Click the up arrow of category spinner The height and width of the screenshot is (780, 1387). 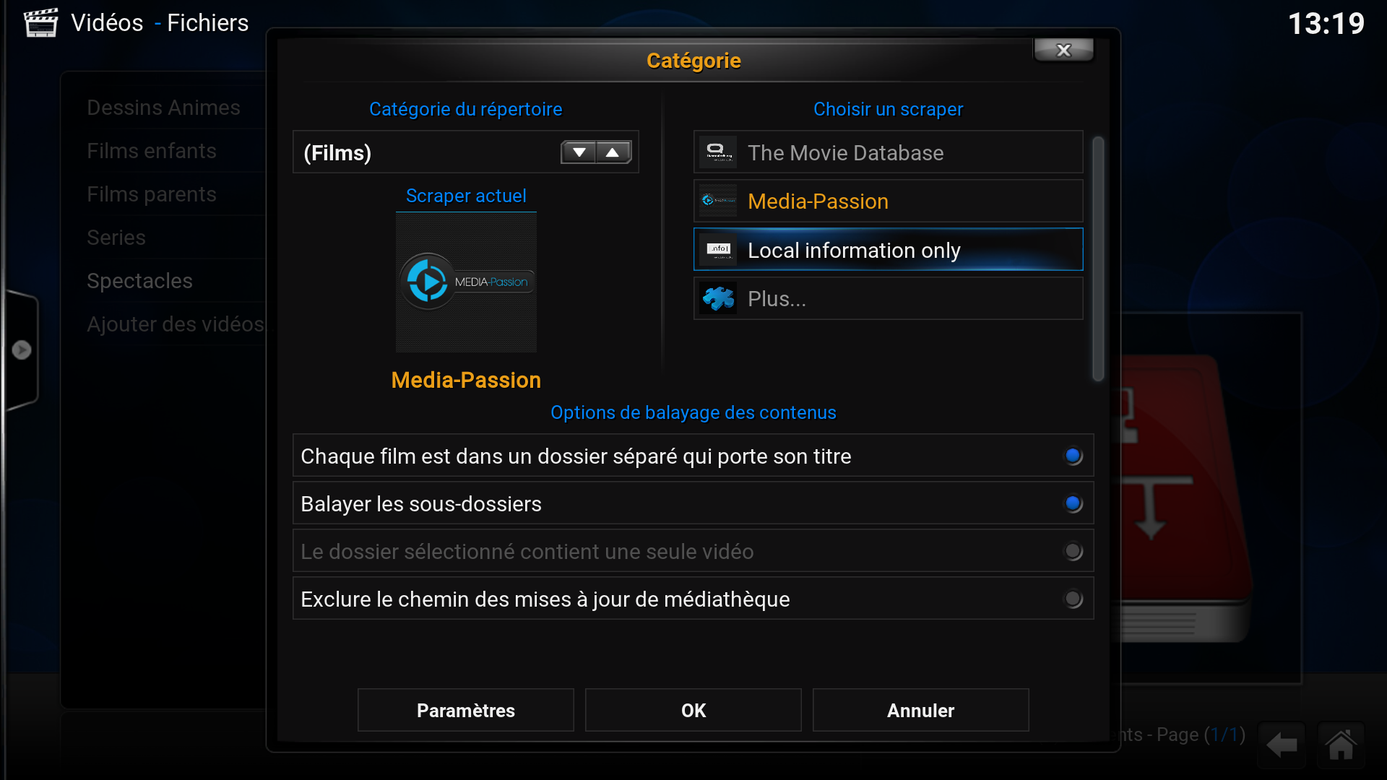[613, 152]
